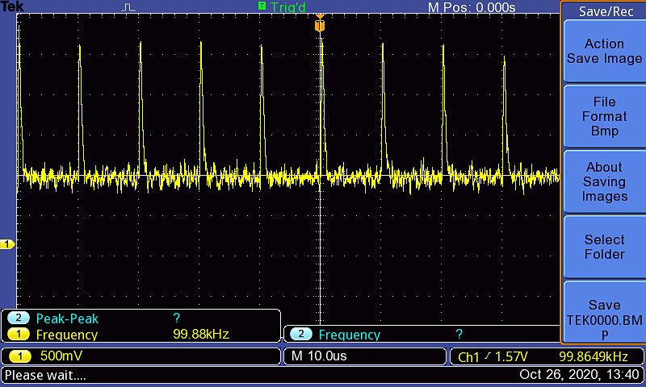646x387 pixels.
Task: Click the green Trig'd status icon
Action: tap(262, 6)
